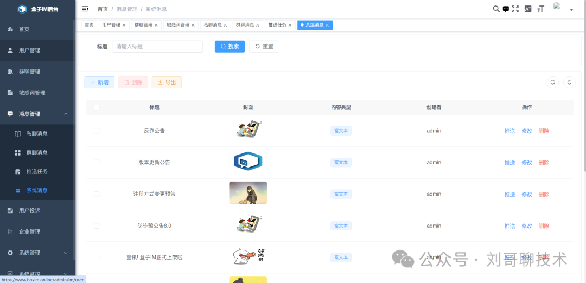Click the 首页 breadcrumb link
This screenshot has width=586, height=283.
click(x=103, y=9)
